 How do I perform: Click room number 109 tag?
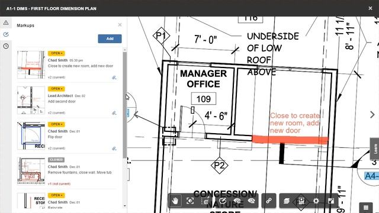(204, 99)
